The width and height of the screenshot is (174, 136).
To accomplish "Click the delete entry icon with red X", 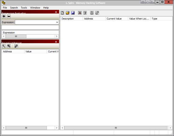I will 80,13.
